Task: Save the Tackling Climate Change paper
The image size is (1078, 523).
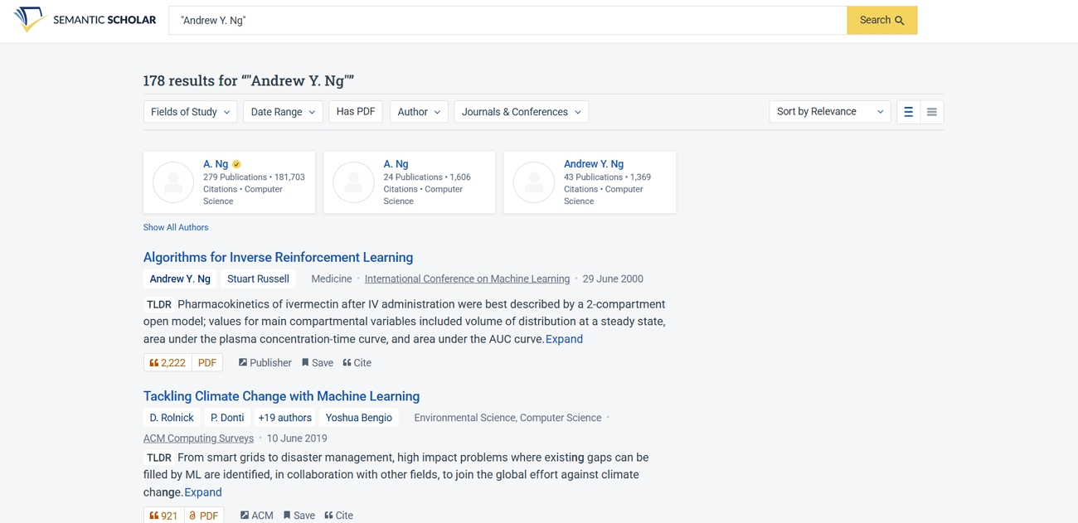Action: pyautogui.click(x=299, y=515)
